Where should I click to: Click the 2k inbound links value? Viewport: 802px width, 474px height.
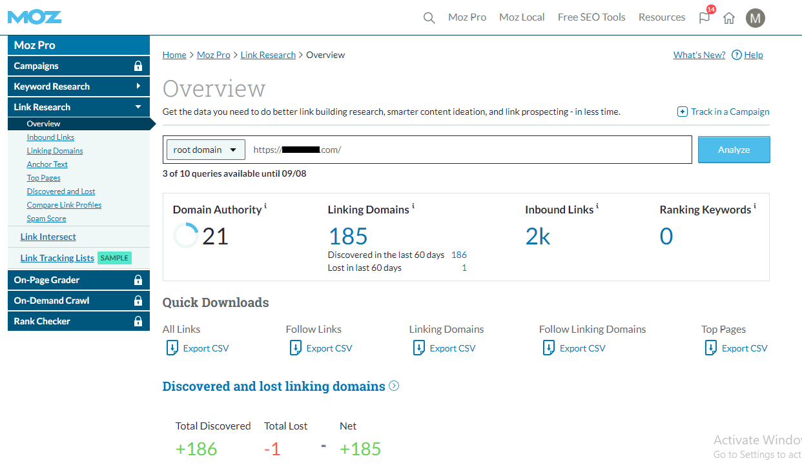[538, 237]
